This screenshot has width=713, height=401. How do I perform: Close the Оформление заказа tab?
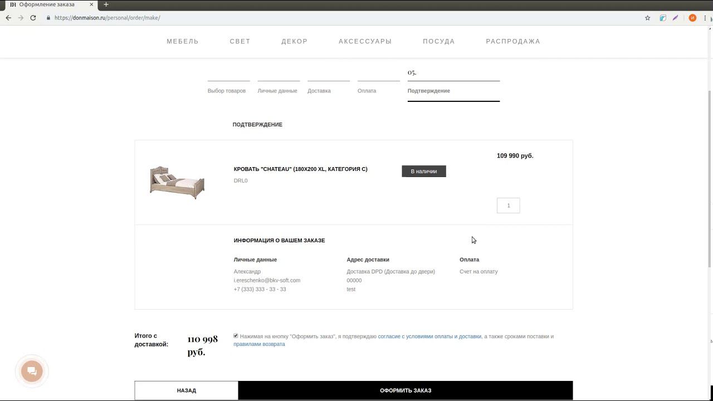91,4
